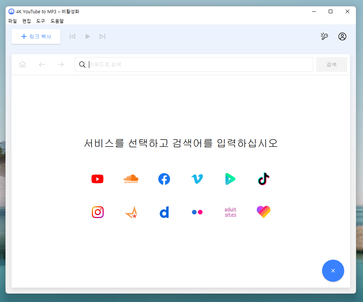Start playback with play button

click(87, 36)
